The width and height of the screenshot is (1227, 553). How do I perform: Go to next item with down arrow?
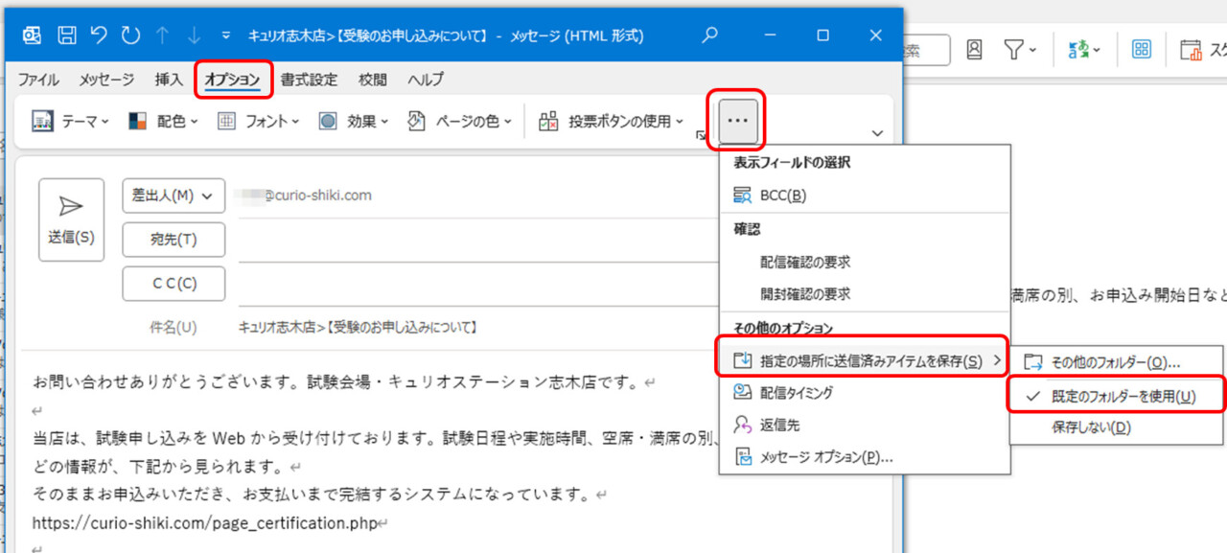coord(194,35)
